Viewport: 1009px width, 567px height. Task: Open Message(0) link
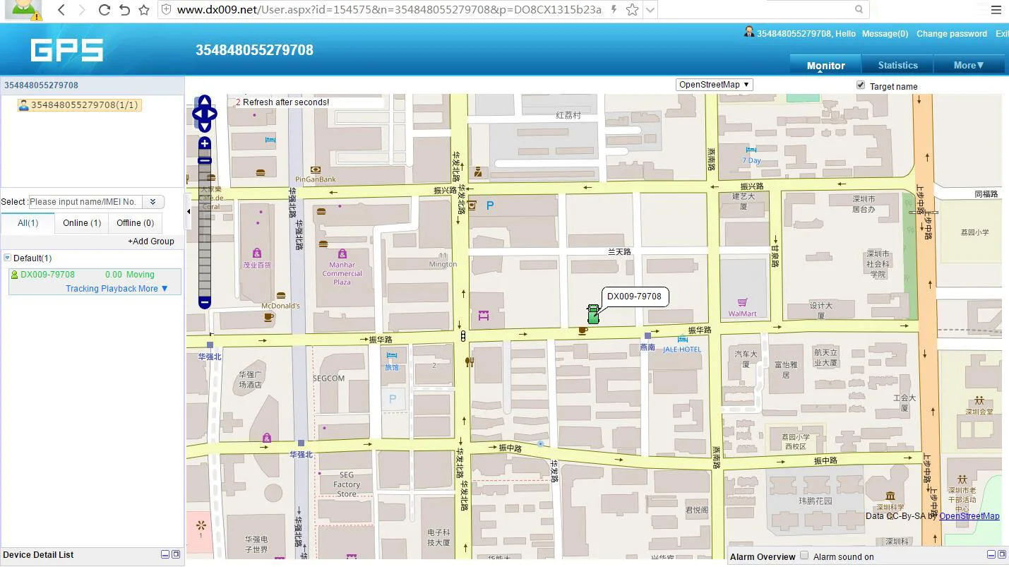click(x=885, y=34)
